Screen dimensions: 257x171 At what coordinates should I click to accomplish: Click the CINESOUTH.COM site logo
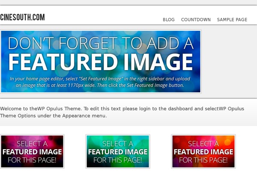pos(22,17)
